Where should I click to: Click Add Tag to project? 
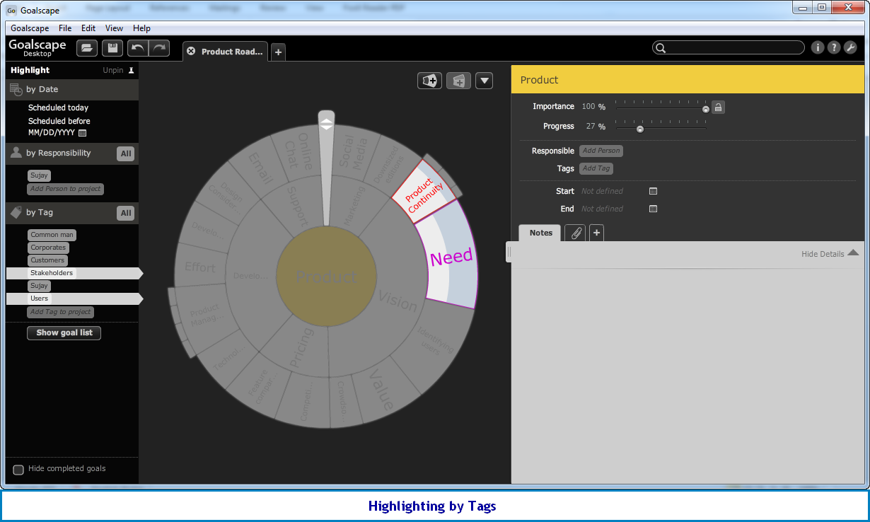coord(61,312)
